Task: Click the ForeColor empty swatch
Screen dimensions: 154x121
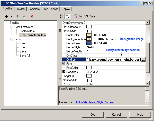Action: pos(89,68)
